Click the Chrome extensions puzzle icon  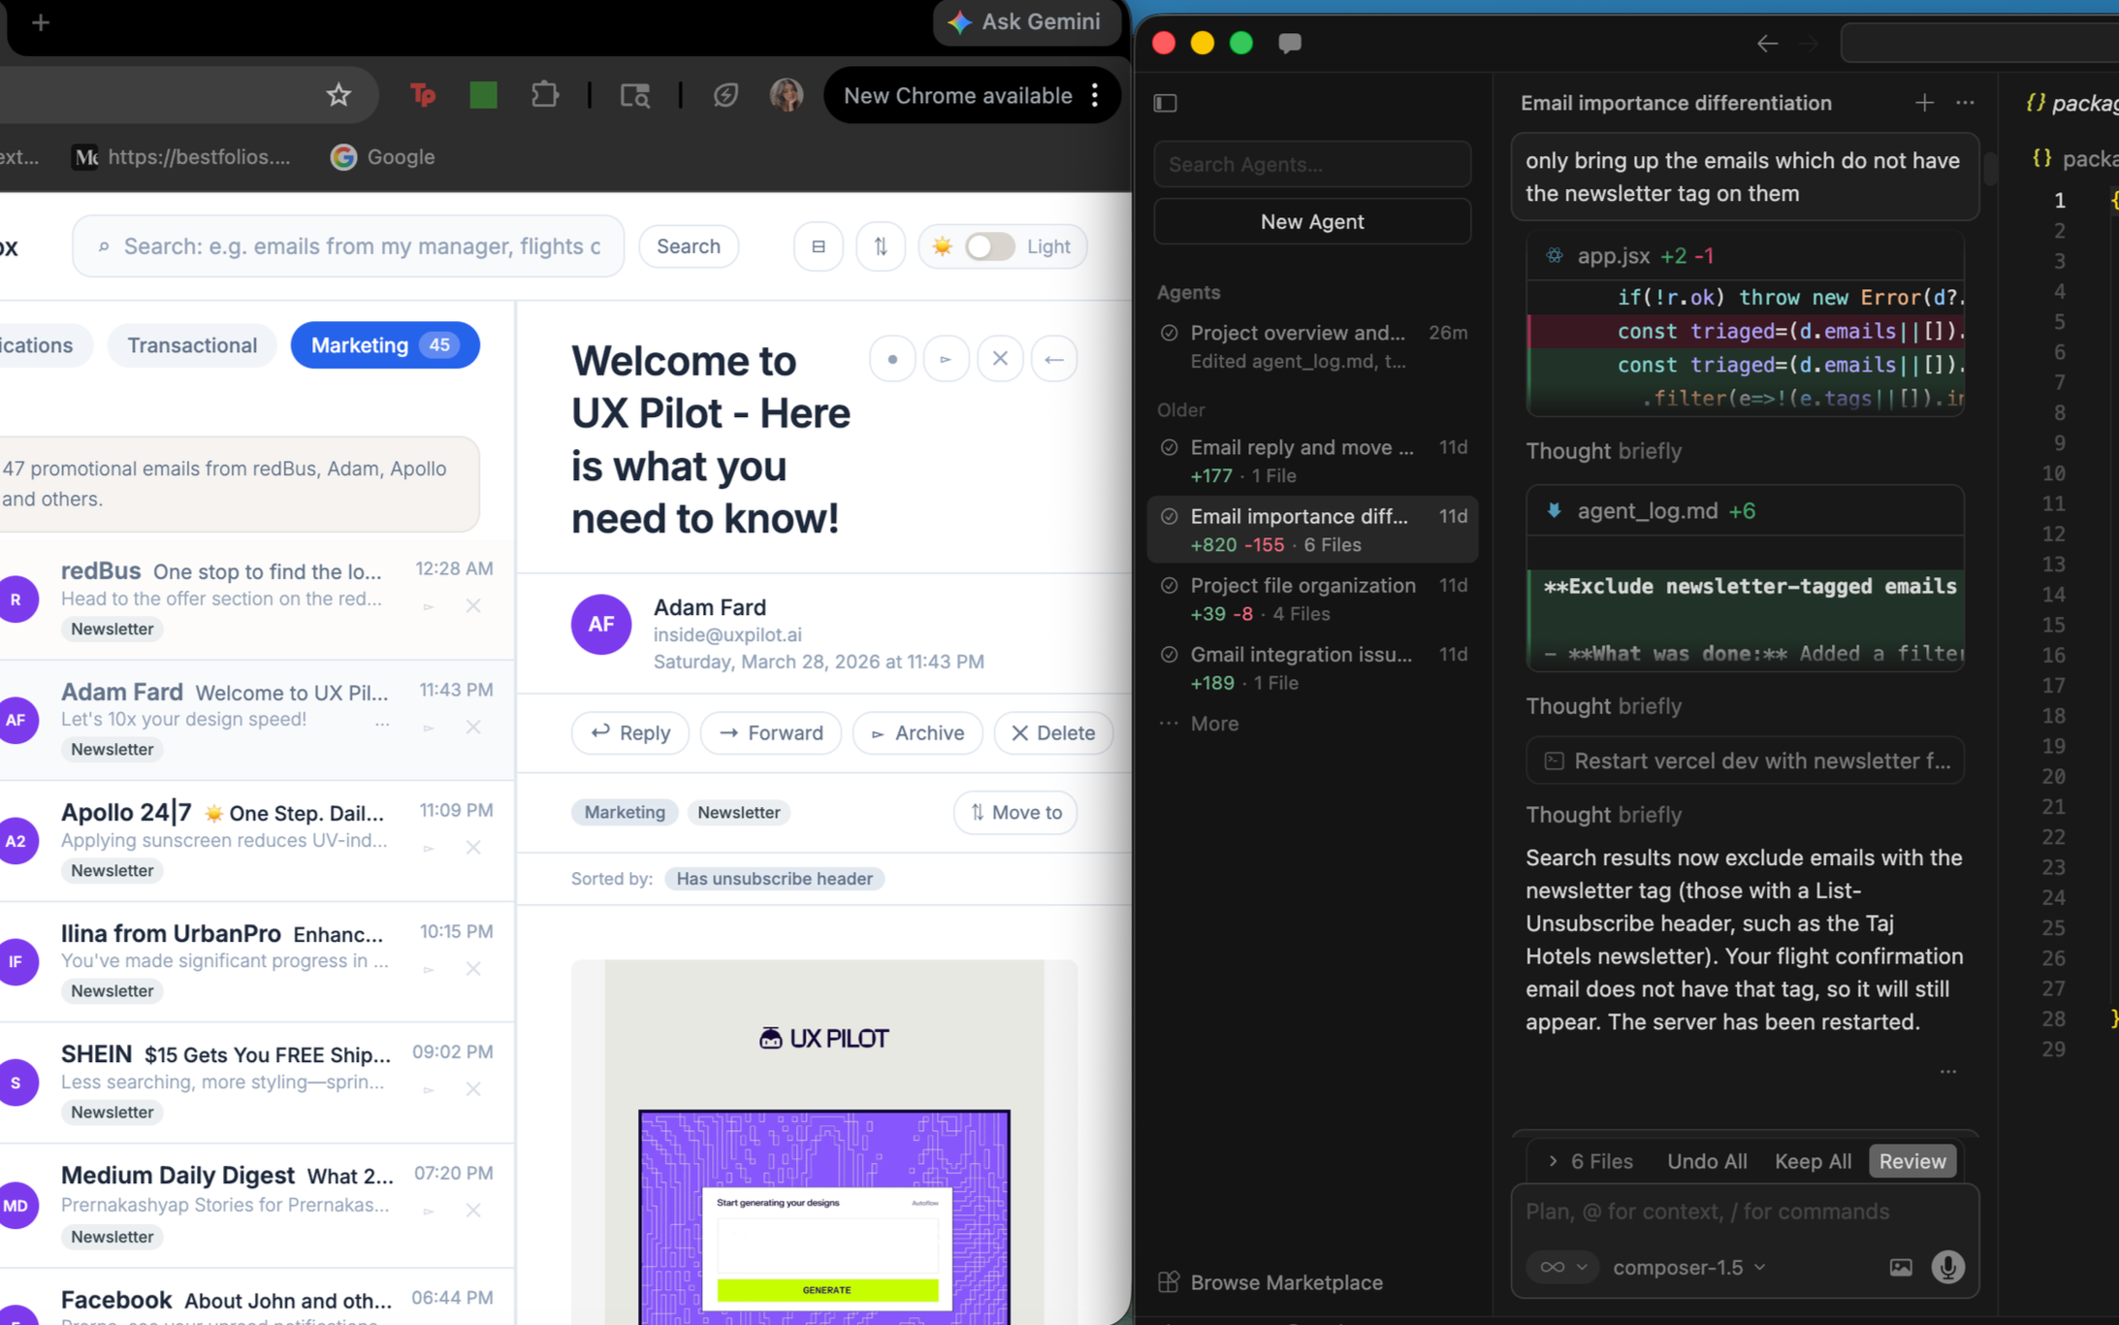coord(544,94)
